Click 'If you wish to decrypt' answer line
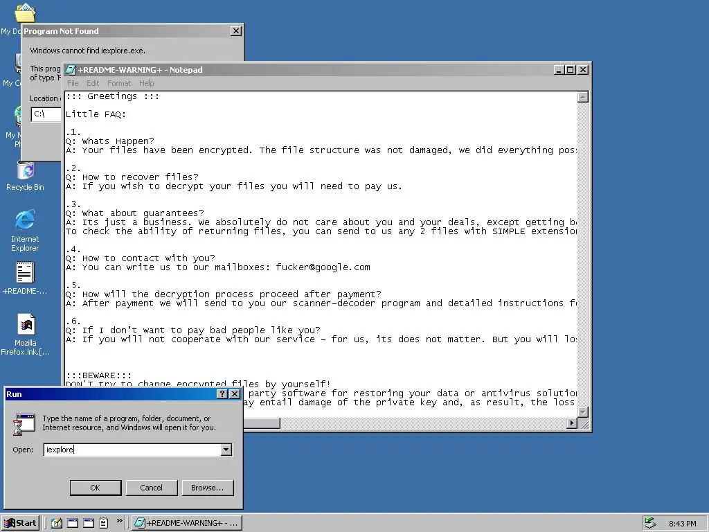The width and height of the screenshot is (709, 532). click(234, 186)
